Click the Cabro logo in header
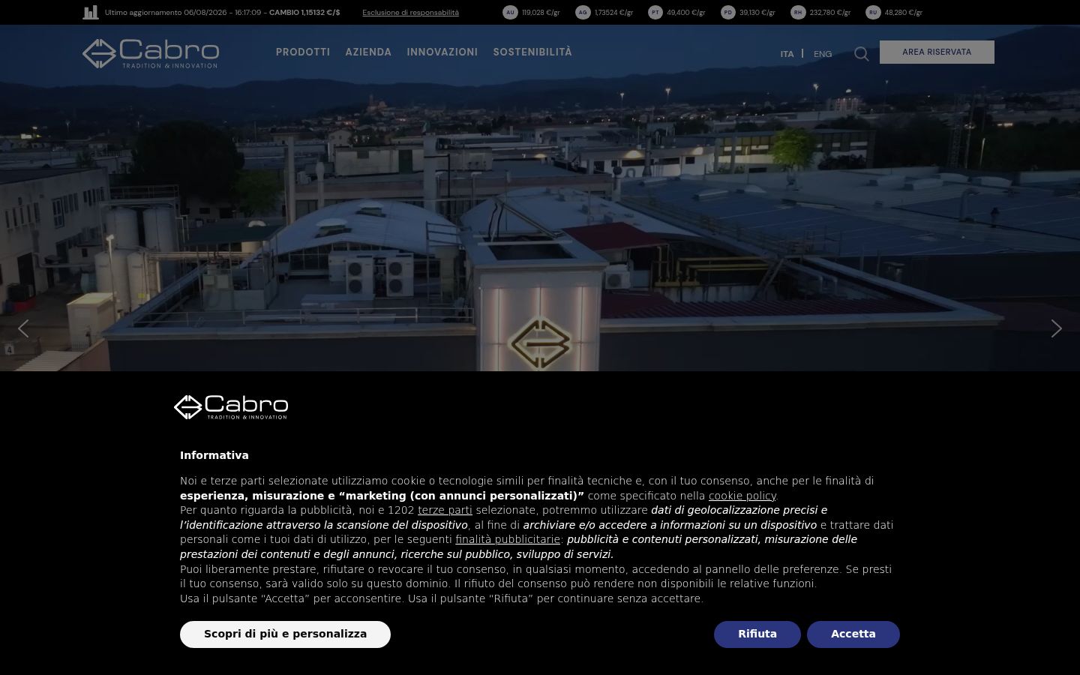 pyautogui.click(x=151, y=53)
